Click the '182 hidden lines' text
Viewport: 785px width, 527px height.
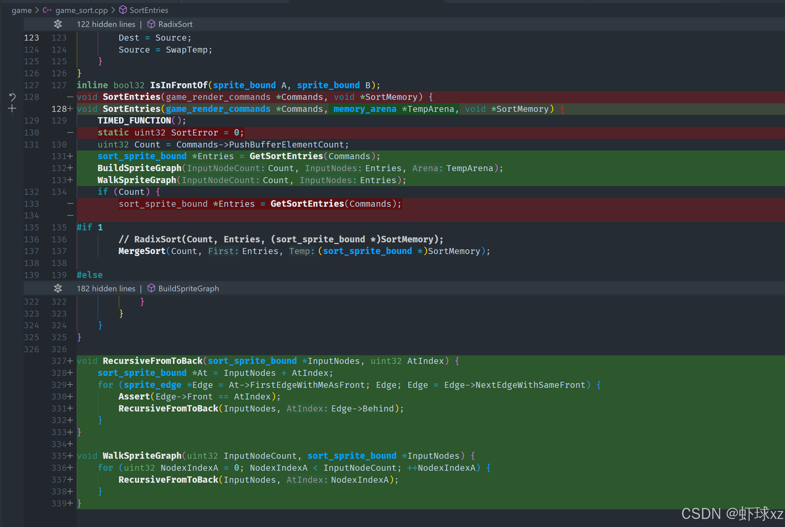106,288
